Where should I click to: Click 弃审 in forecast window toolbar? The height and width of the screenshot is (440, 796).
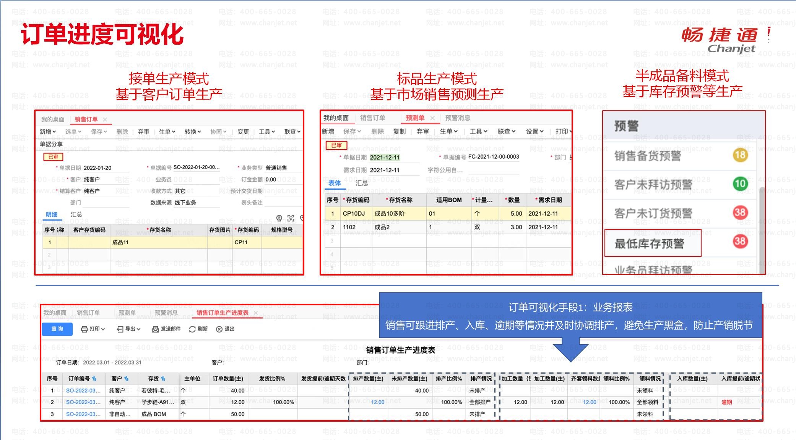[x=422, y=131]
